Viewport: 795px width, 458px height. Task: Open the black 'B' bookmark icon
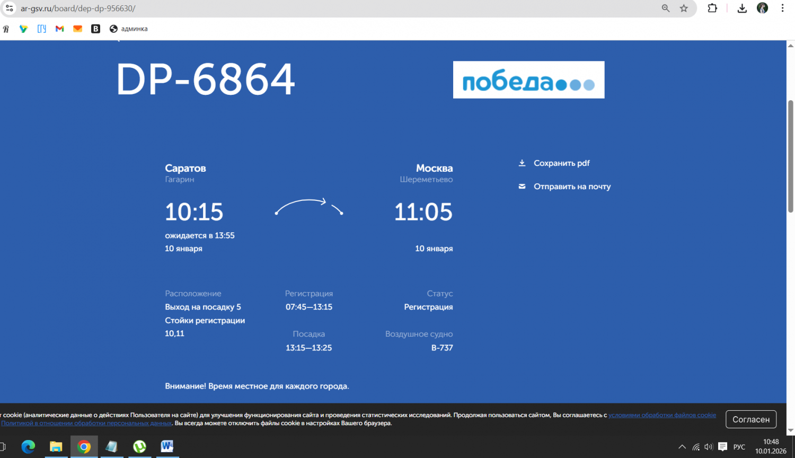(95, 29)
